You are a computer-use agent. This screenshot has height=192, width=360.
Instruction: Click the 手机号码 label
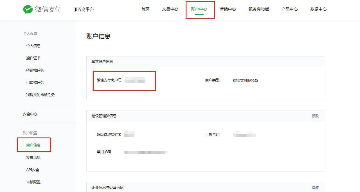click(212, 134)
